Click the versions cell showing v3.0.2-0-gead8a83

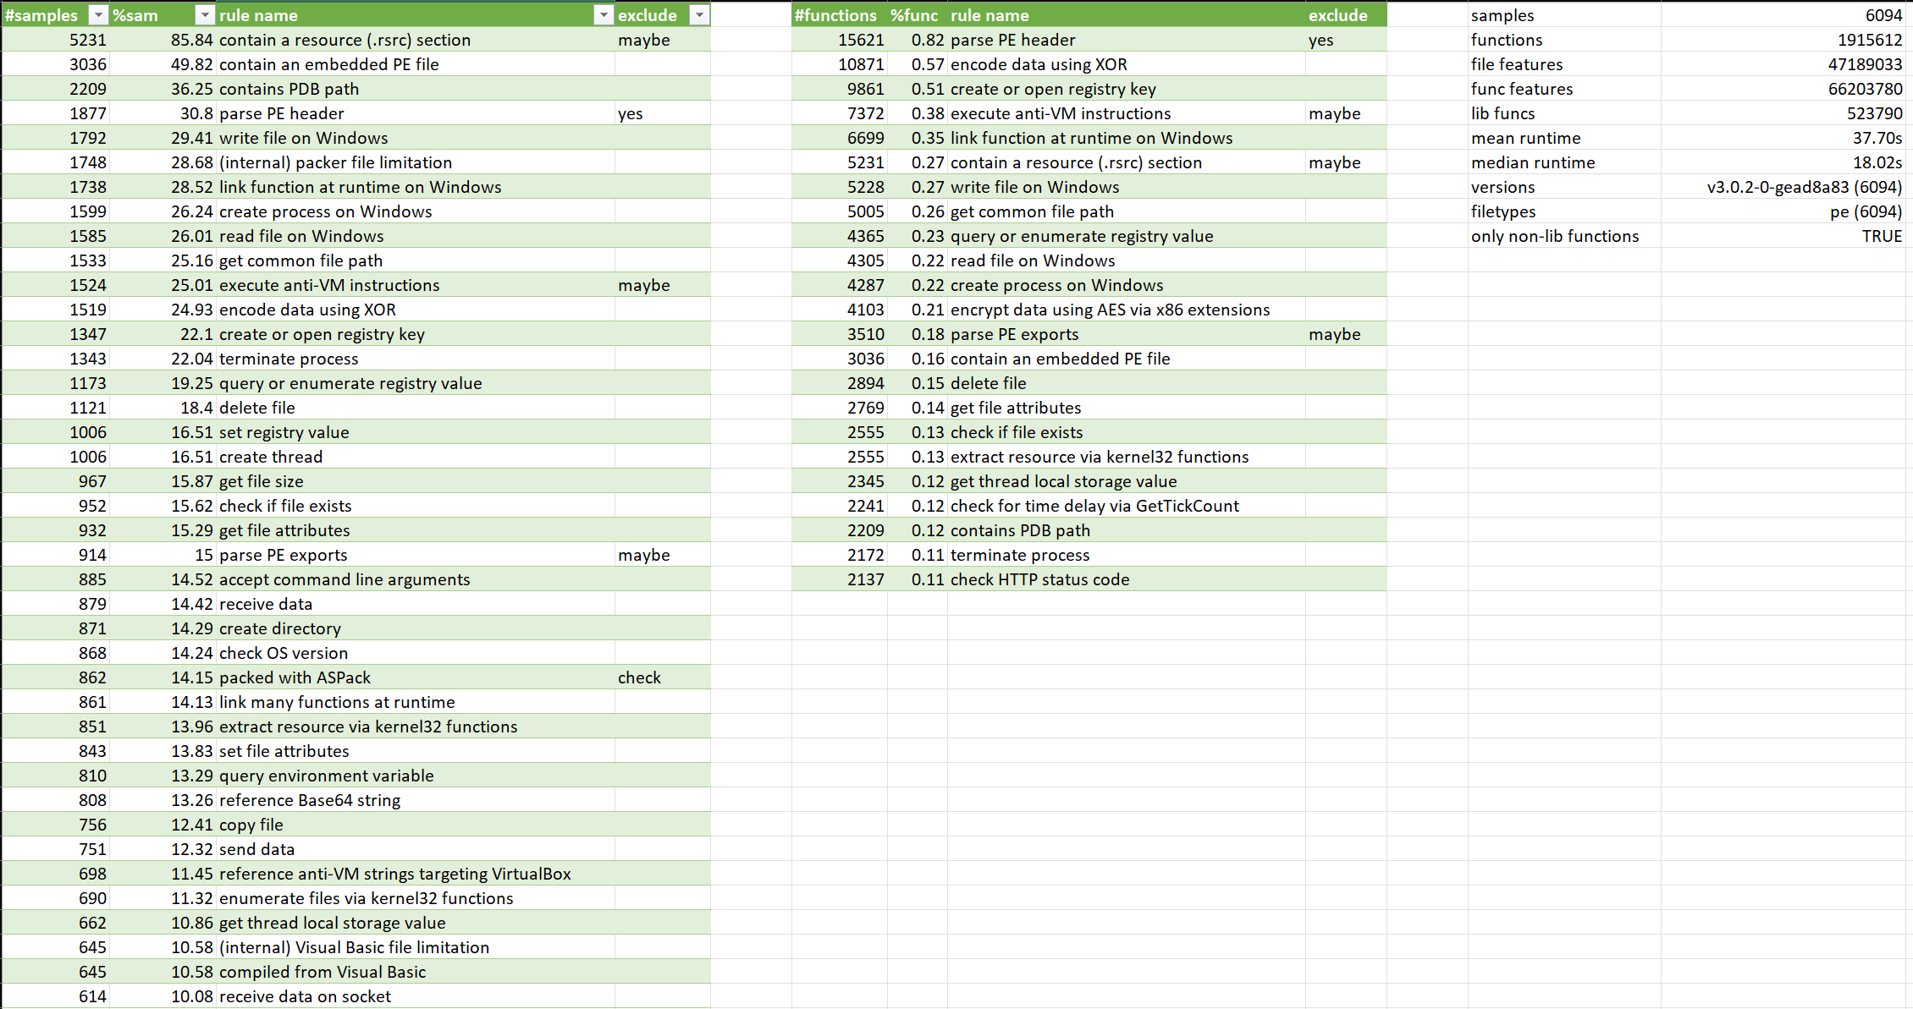[1803, 186]
